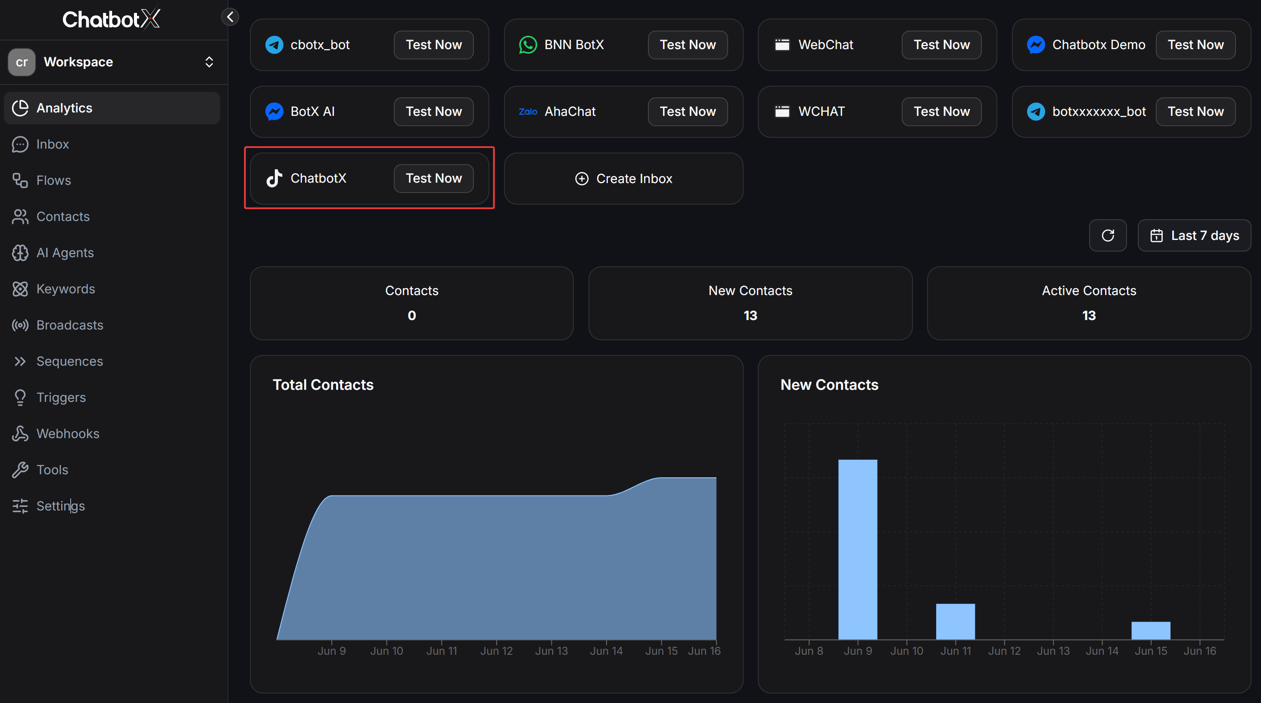Click the WhatsApp icon of BNN BotX
1261x703 pixels.
[528, 44]
